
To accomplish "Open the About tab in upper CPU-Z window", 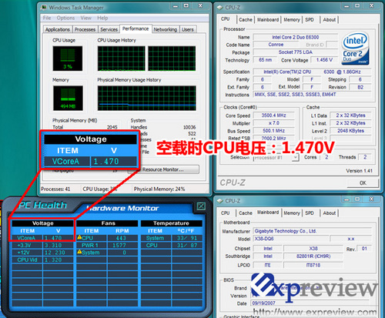I will 330,20.
